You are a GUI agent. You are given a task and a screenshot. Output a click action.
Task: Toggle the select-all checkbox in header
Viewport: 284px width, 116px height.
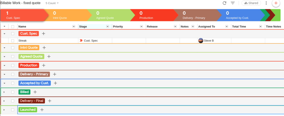13,27
